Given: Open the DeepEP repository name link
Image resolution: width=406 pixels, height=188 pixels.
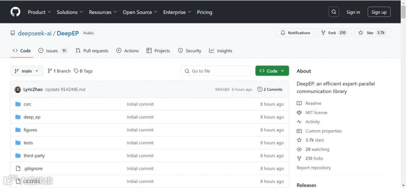Looking at the screenshot, I should point(68,33).
